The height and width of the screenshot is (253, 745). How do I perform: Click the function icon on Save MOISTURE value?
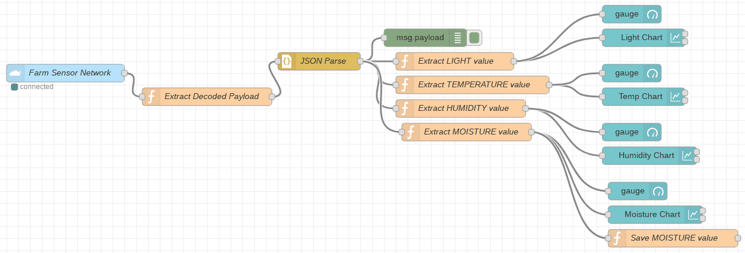point(617,238)
